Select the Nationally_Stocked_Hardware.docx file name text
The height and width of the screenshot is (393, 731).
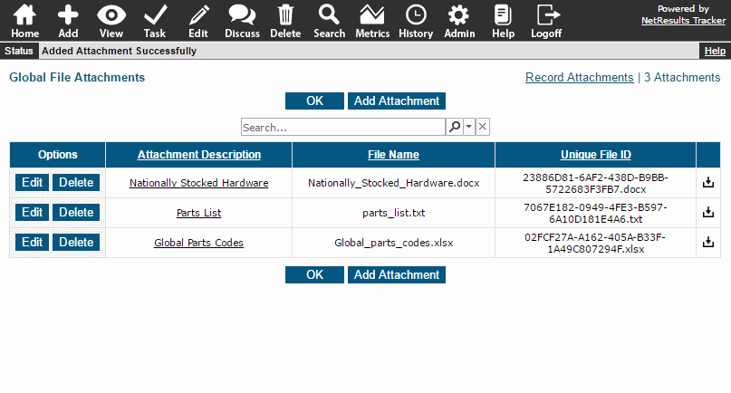pyautogui.click(x=394, y=183)
